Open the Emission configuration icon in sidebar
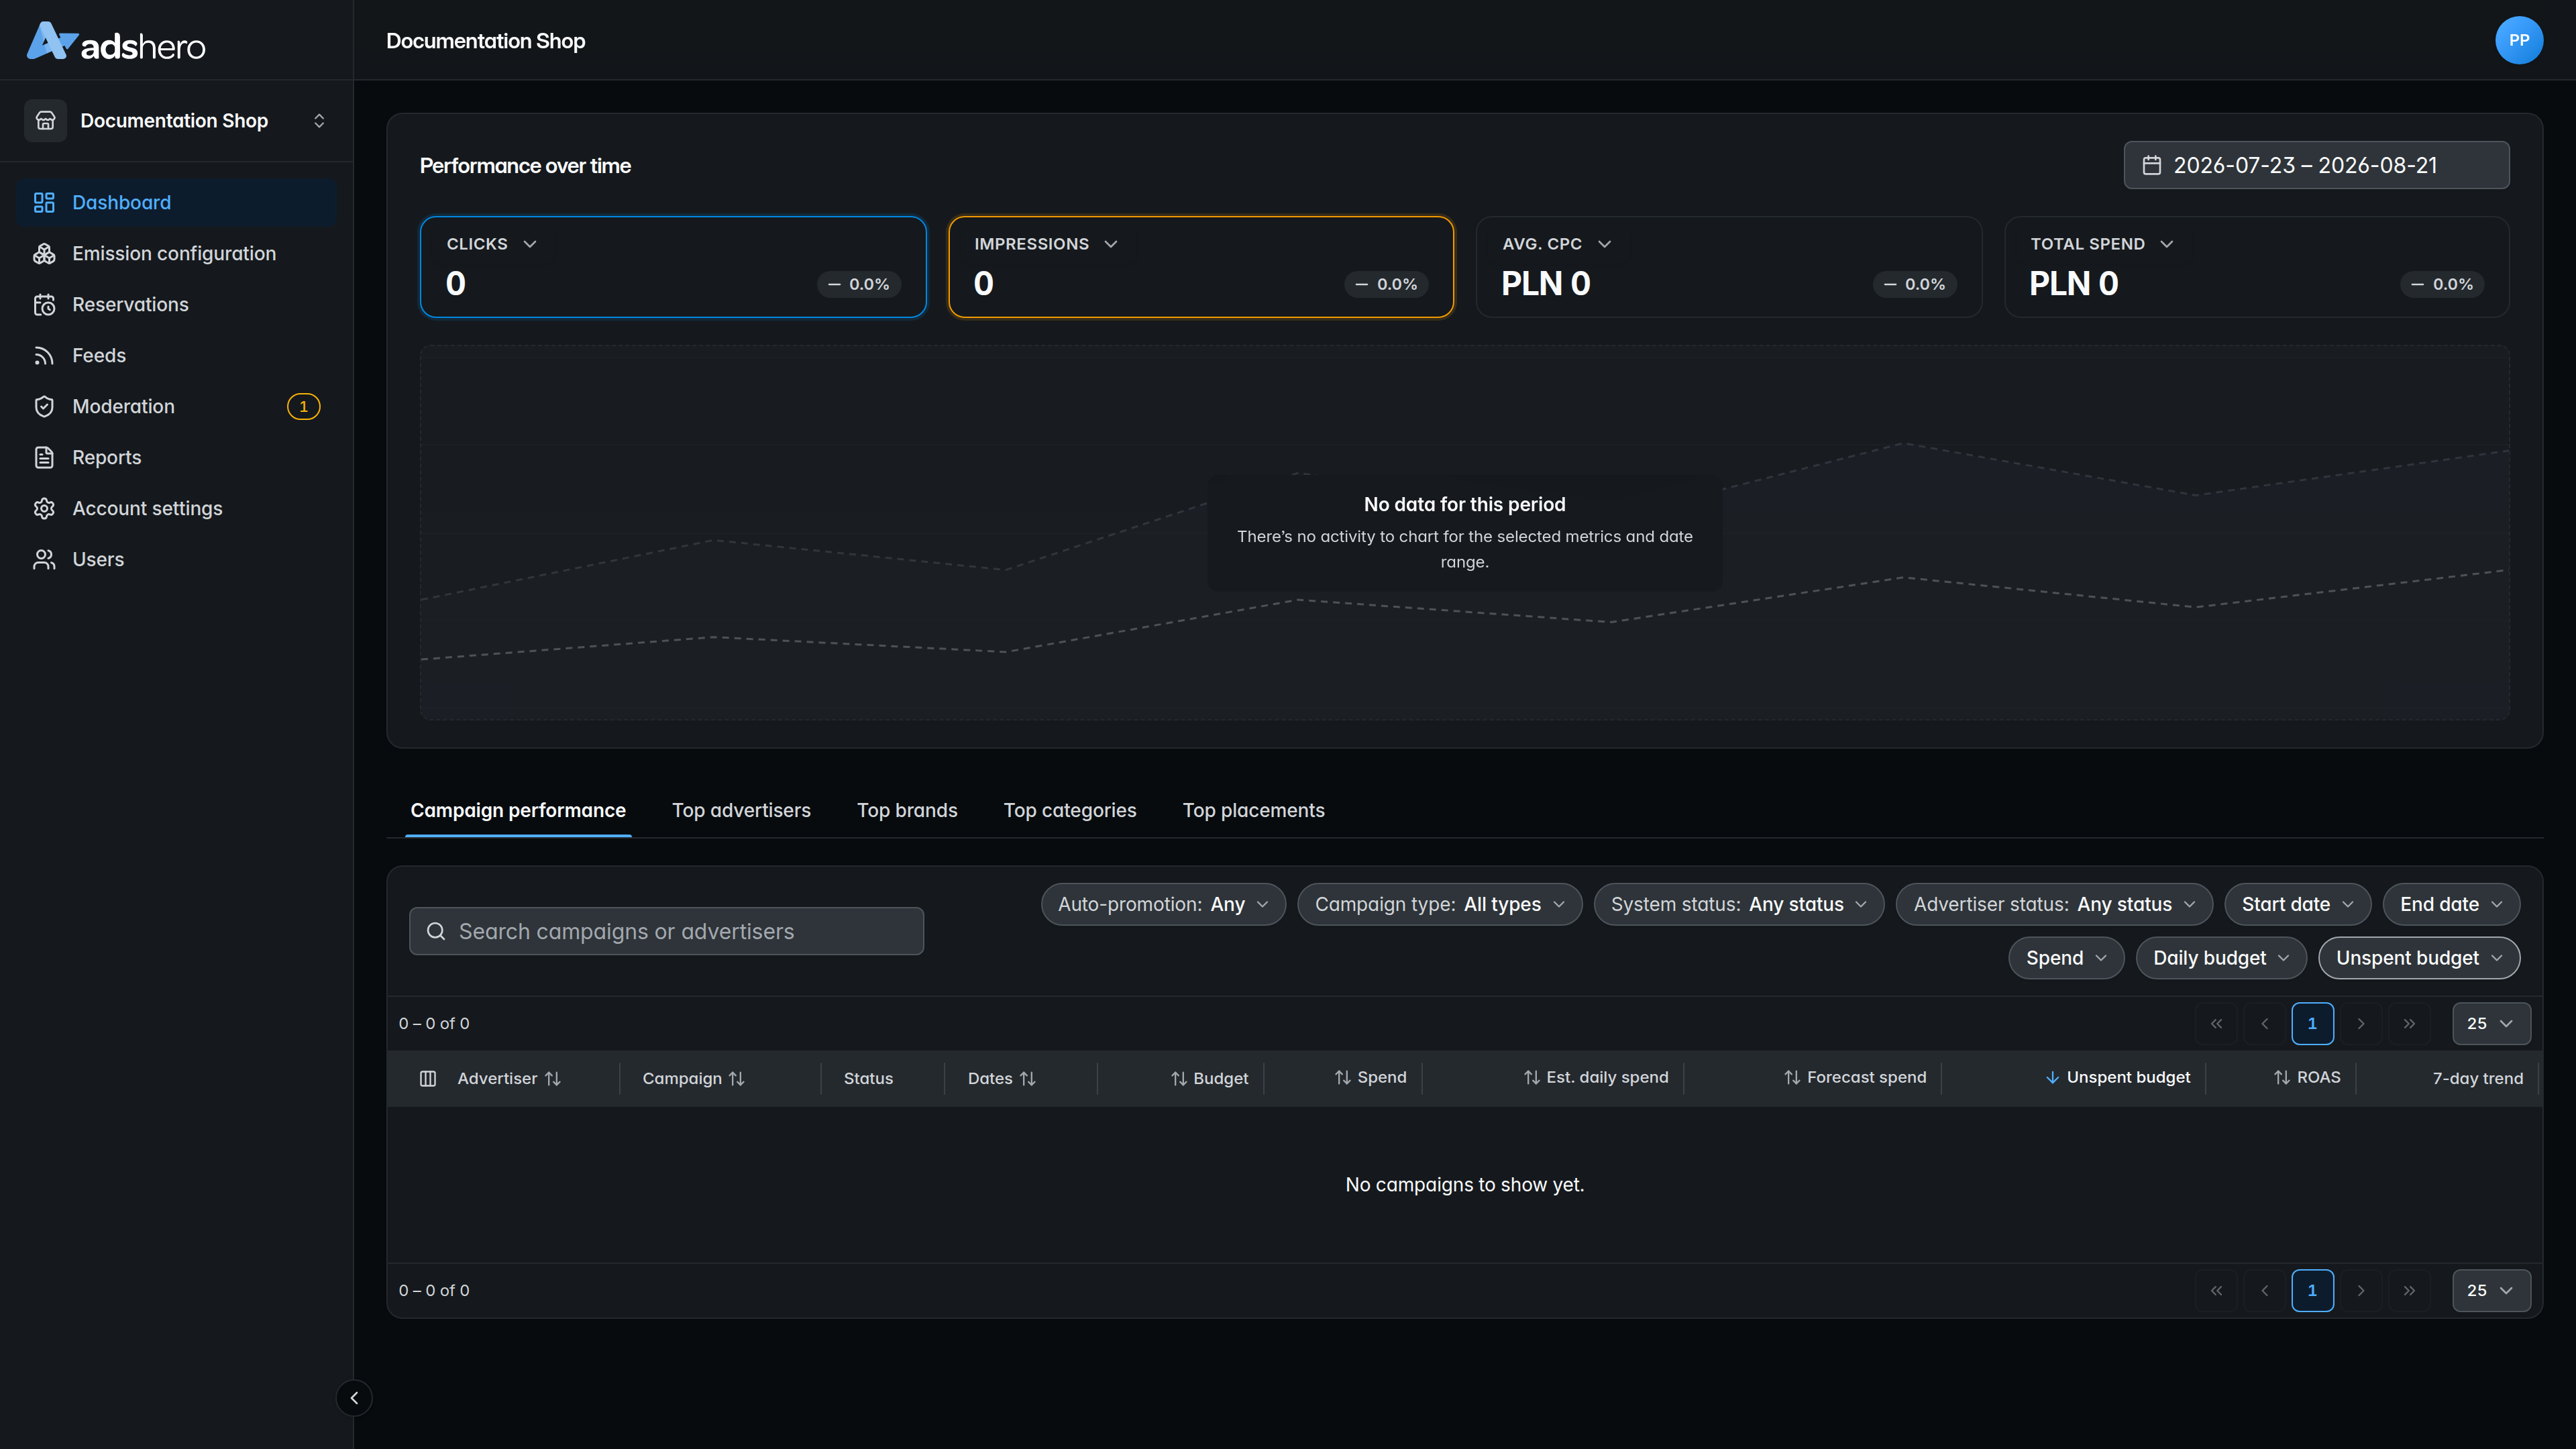 point(44,253)
